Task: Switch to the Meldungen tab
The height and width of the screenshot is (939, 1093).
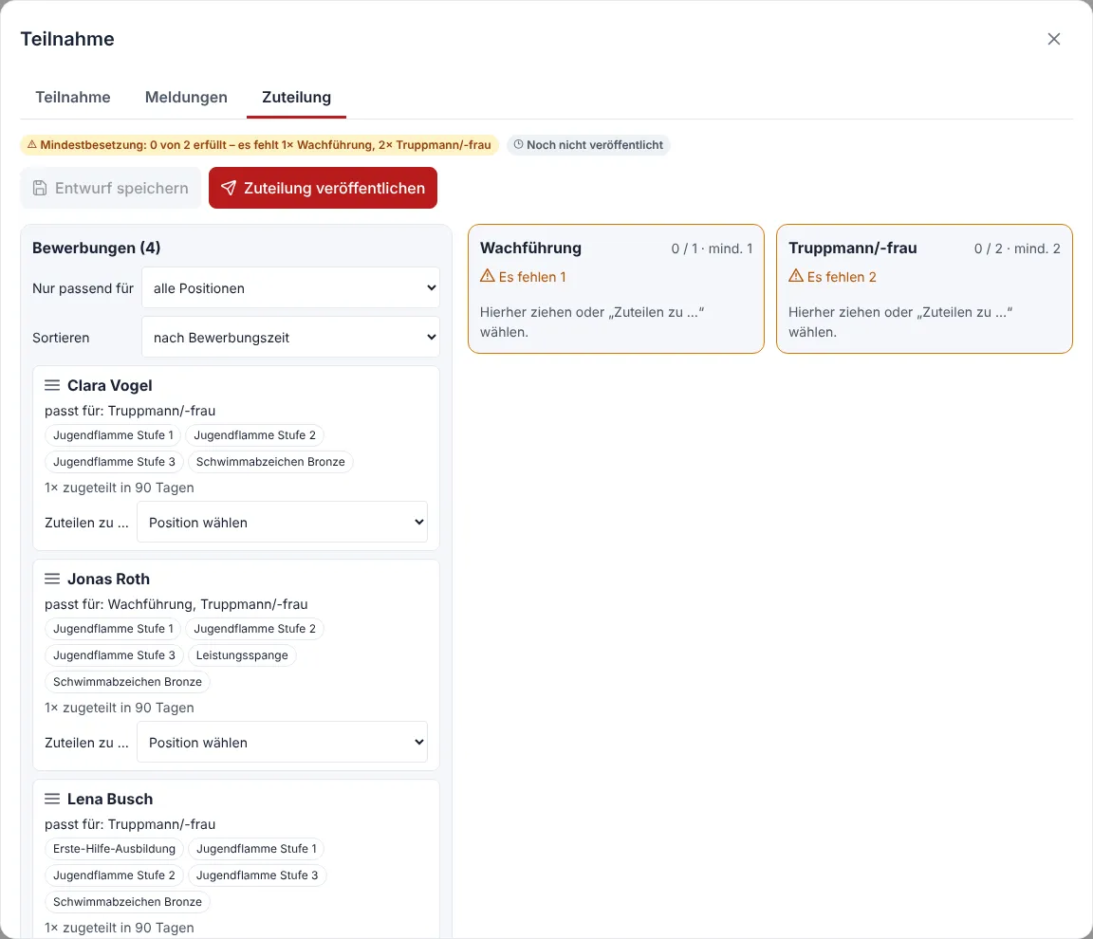Action: [x=186, y=97]
